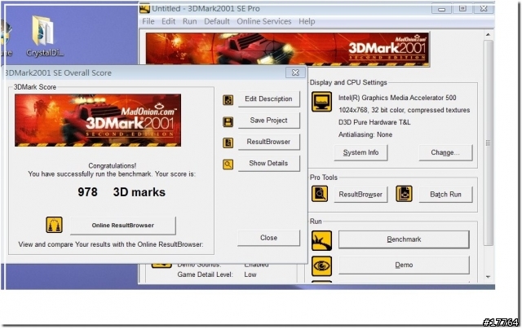Click the "Game Detail Level:" label

coord(205,274)
